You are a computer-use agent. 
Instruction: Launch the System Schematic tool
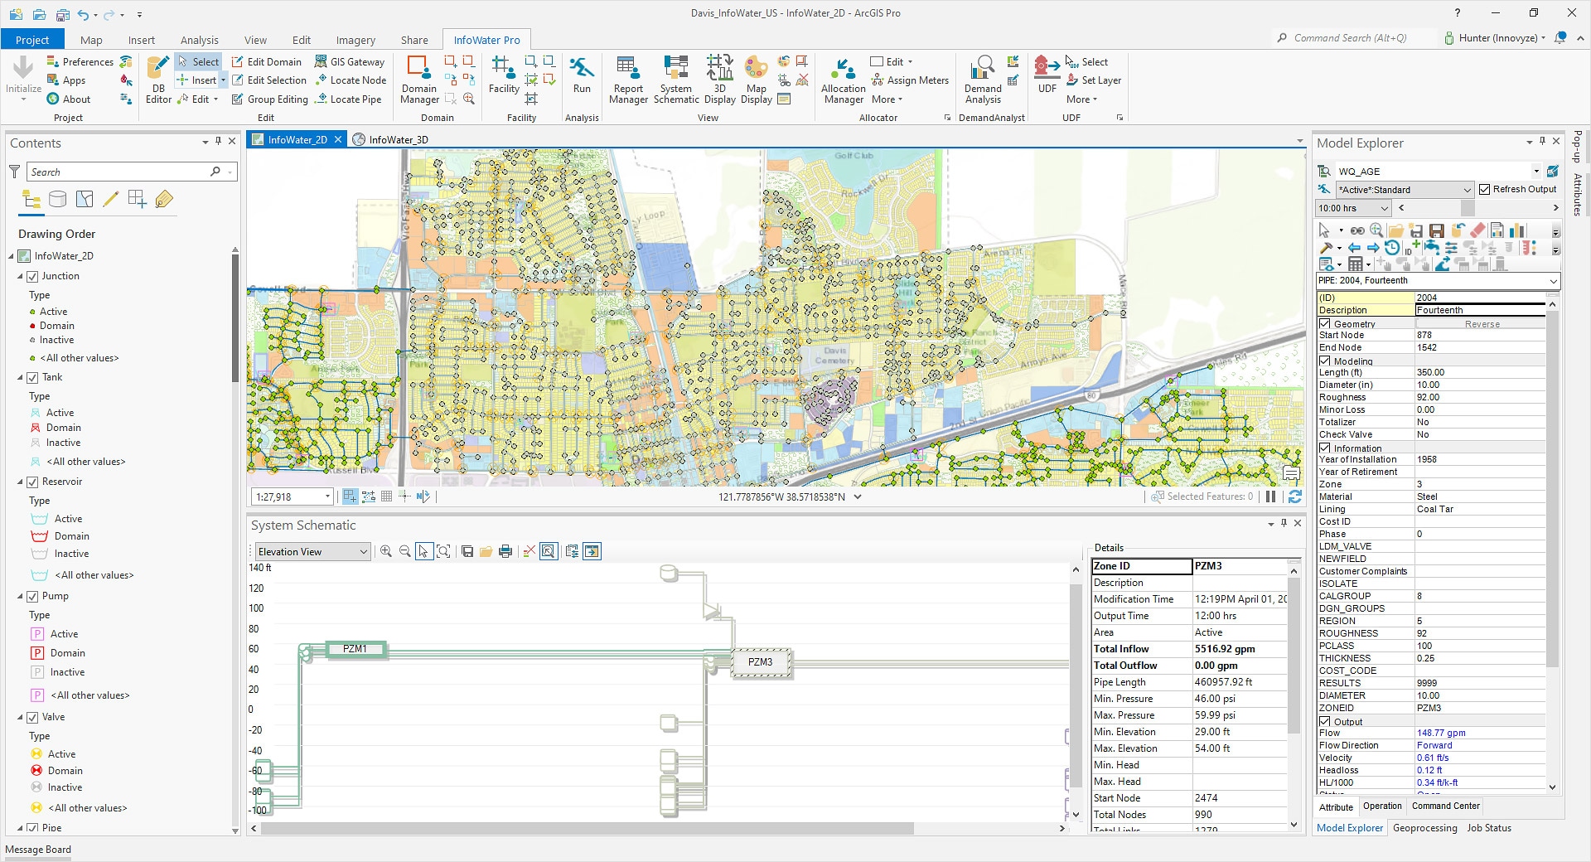676,80
